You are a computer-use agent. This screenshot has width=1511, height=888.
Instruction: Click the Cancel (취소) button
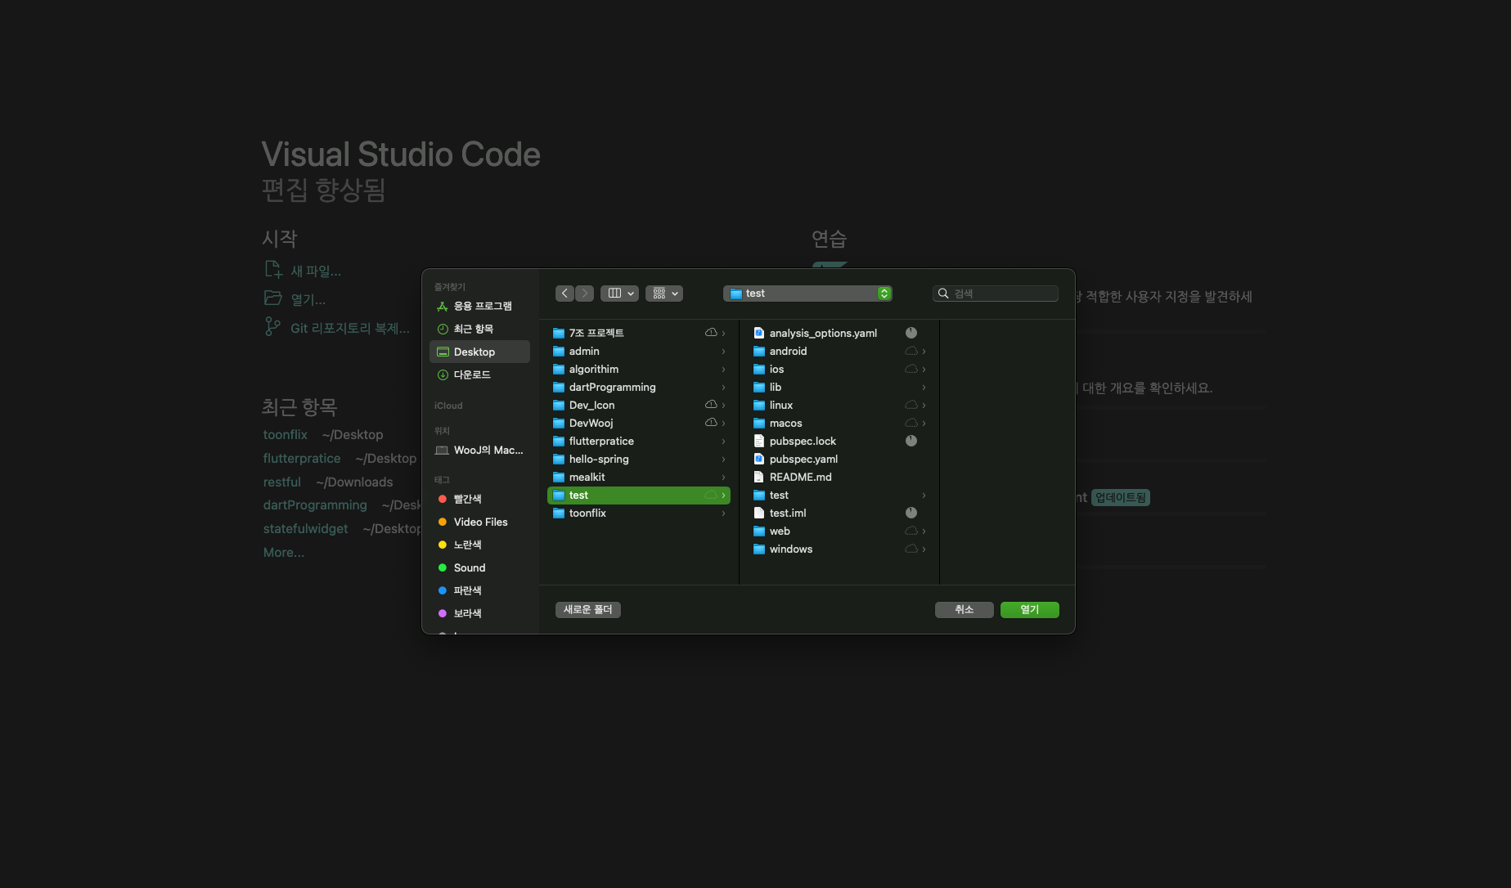pos(965,610)
